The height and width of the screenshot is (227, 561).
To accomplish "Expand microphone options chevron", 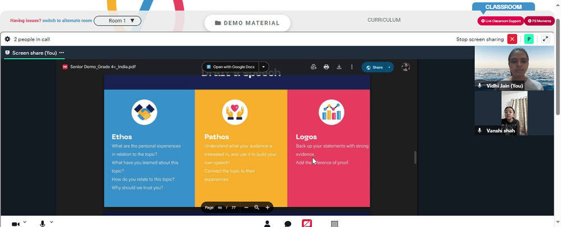I will [52, 222].
